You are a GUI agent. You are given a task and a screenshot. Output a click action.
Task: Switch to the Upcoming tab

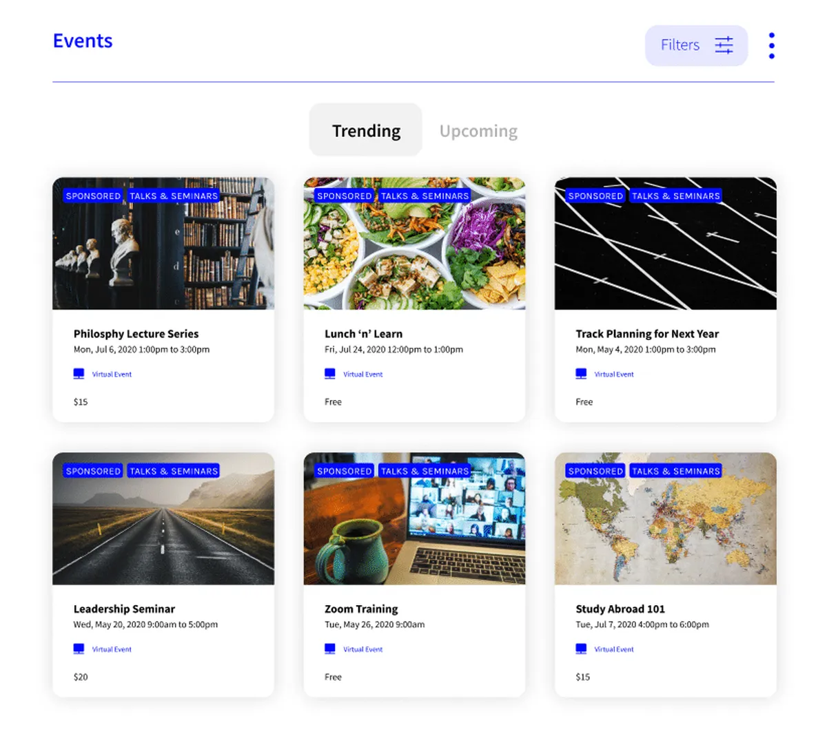coord(478,131)
